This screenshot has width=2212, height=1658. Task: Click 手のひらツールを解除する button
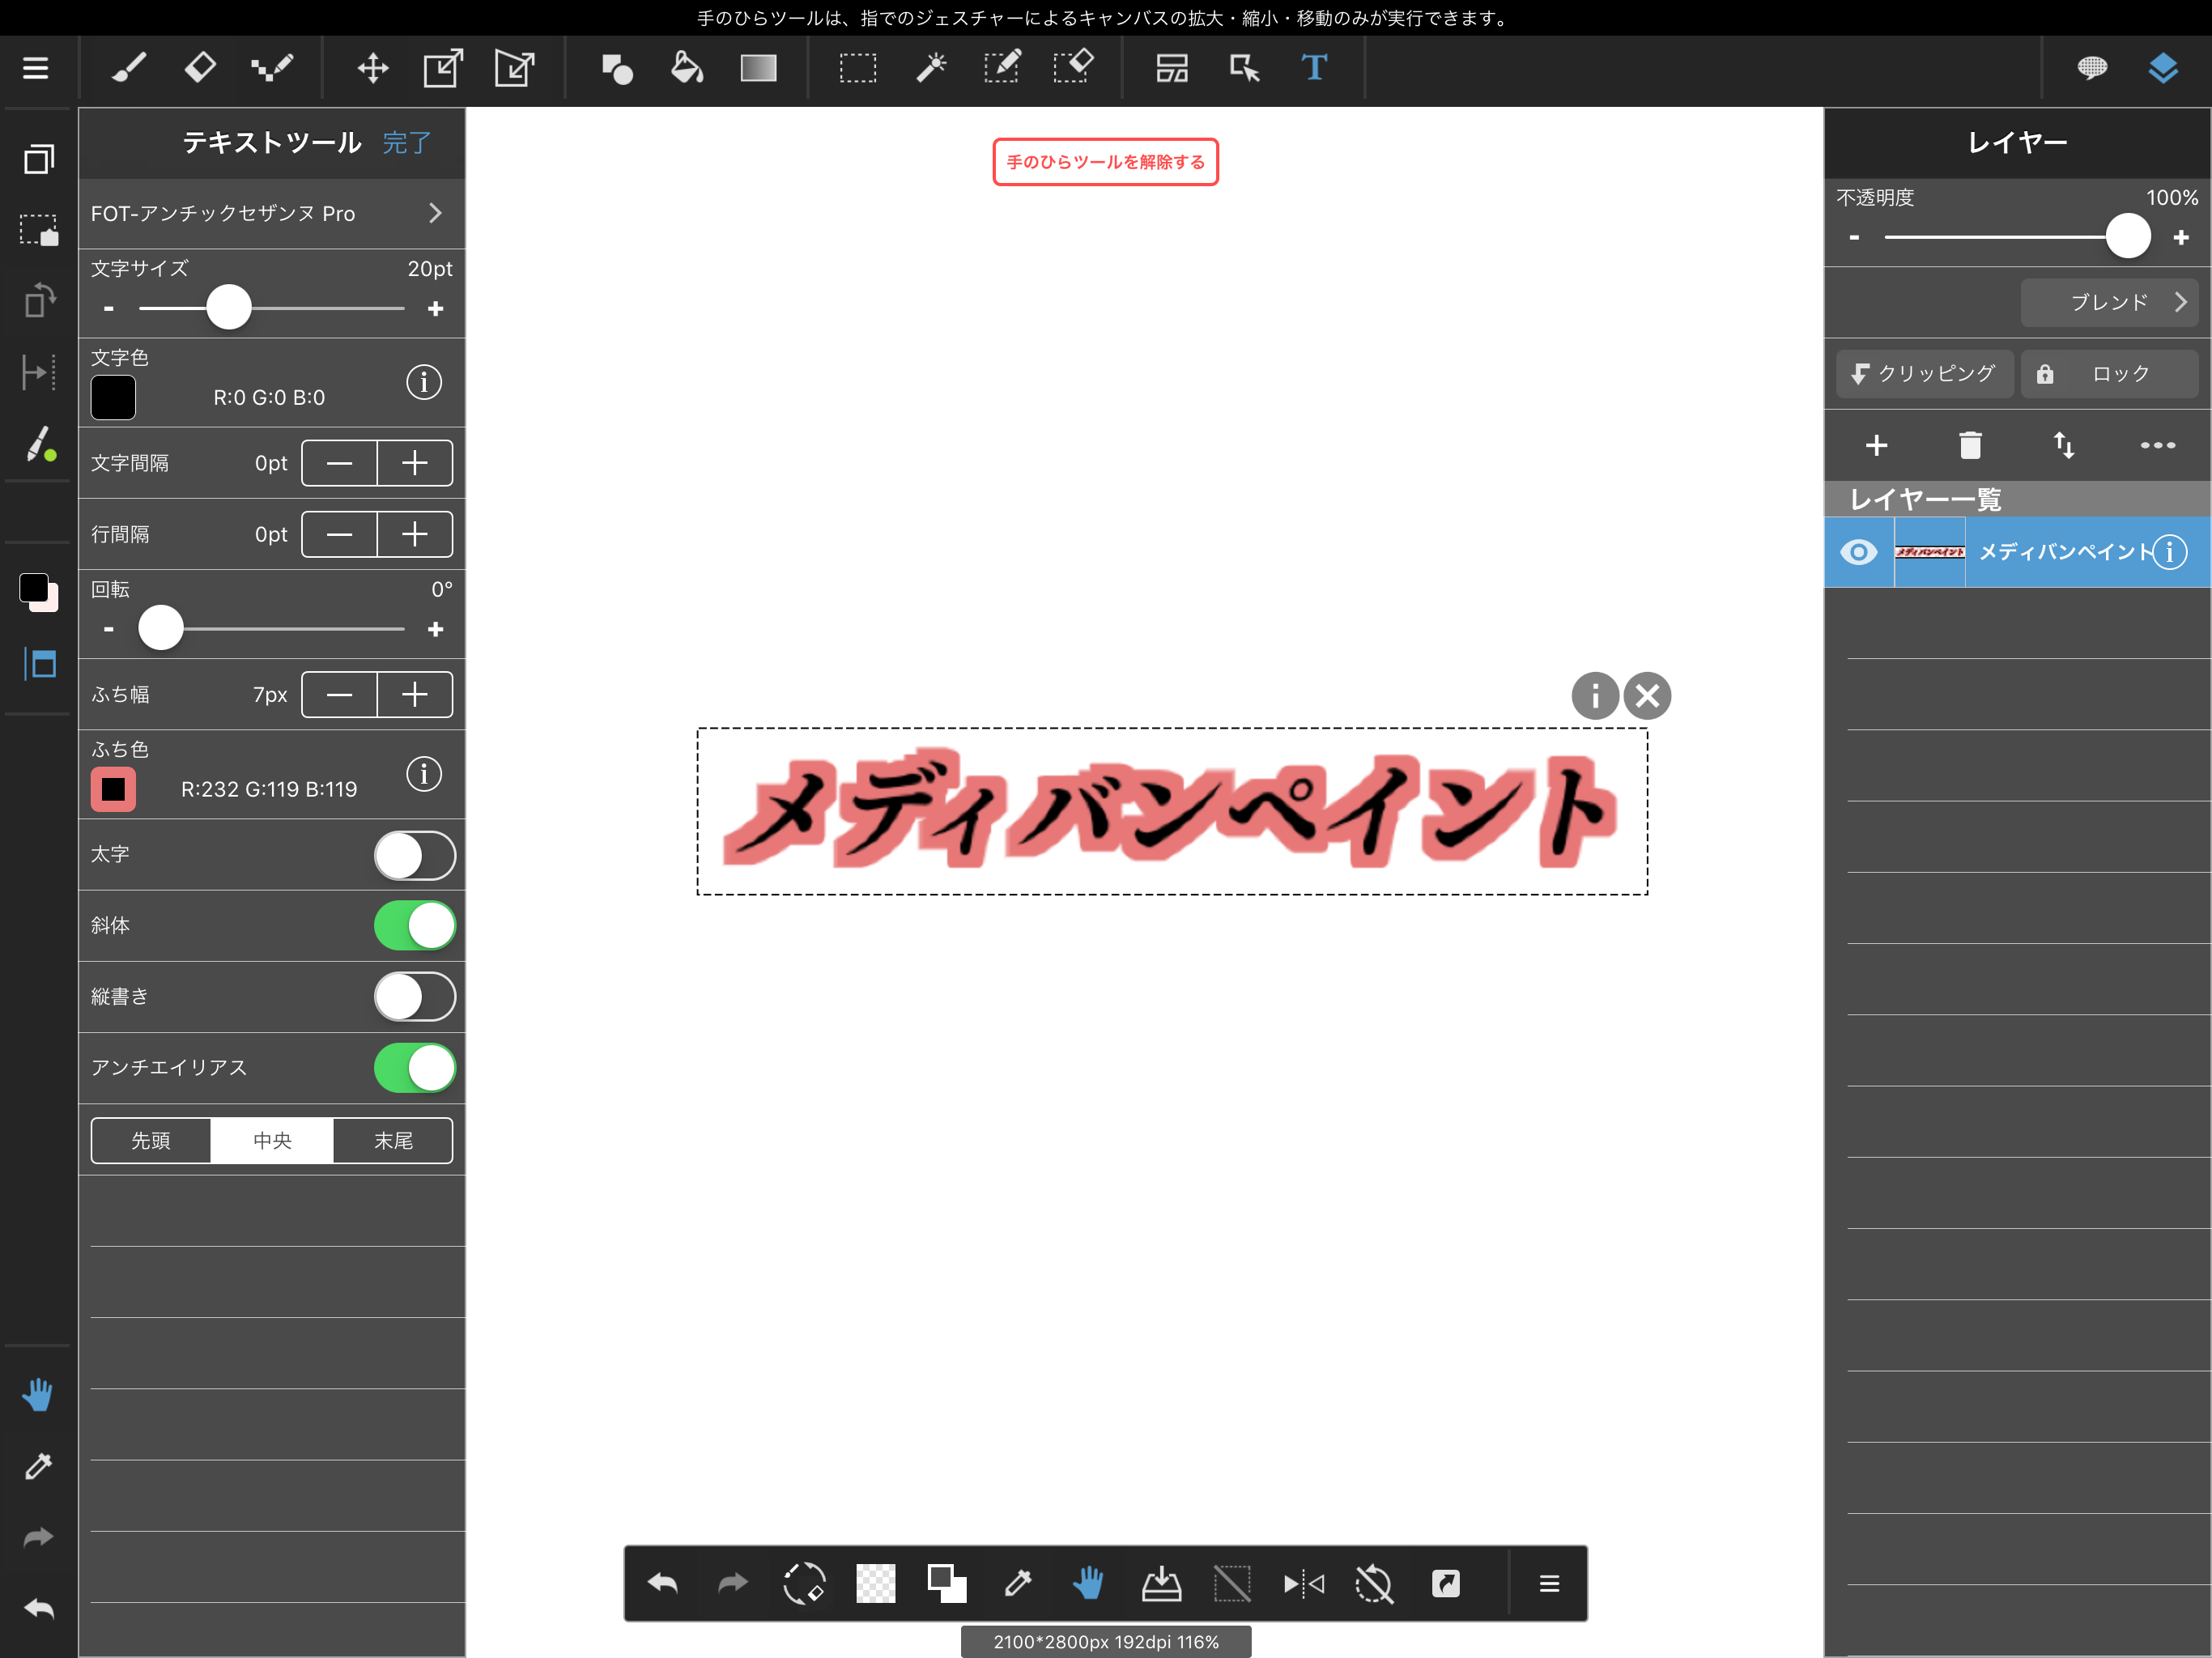pyautogui.click(x=1105, y=162)
